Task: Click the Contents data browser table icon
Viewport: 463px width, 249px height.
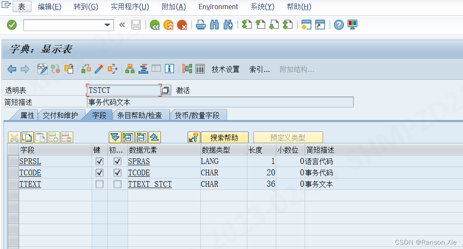Action: (x=200, y=69)
